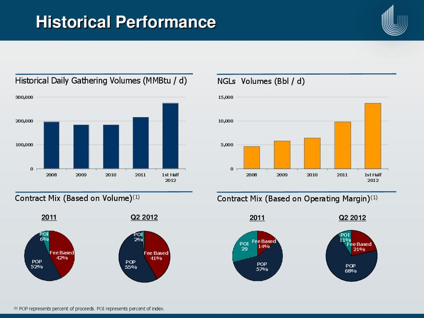Click the 'Fee Based 21%' pie slice
Viewport: 424px width, 318px height.
tap(359, 246)
